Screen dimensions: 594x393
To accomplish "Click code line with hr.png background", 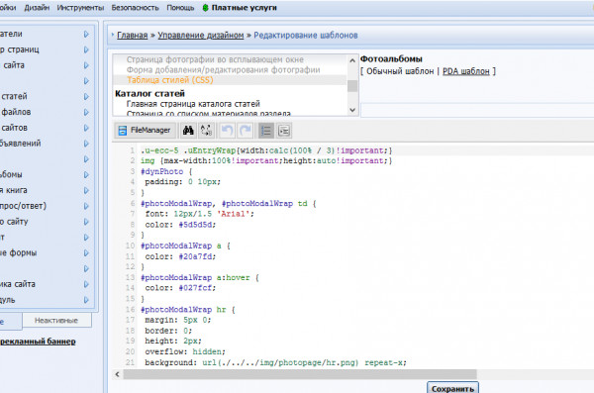I will 275,362.
